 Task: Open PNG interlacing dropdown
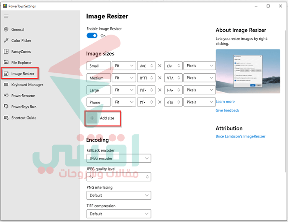(119, 195)
